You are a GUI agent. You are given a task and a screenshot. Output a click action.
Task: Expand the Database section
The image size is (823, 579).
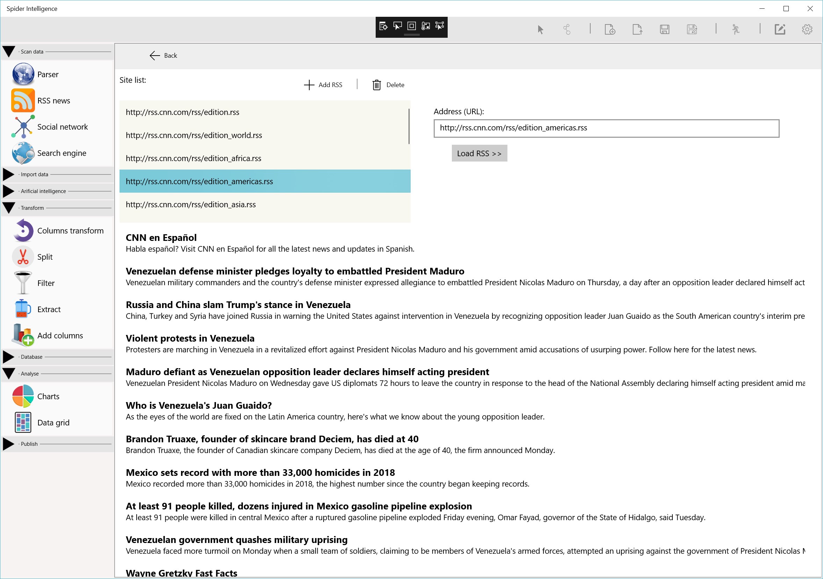click(9, 357)
